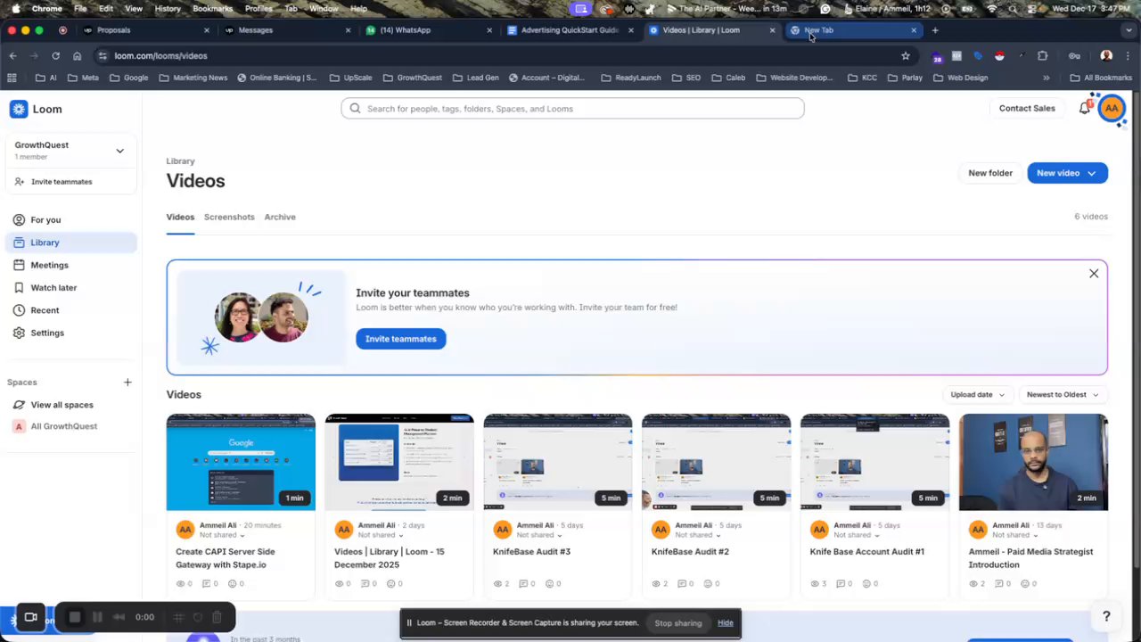1141x642 pixels.
Task: Open Loom Settings from the sidebar
Action: [47, 333]
